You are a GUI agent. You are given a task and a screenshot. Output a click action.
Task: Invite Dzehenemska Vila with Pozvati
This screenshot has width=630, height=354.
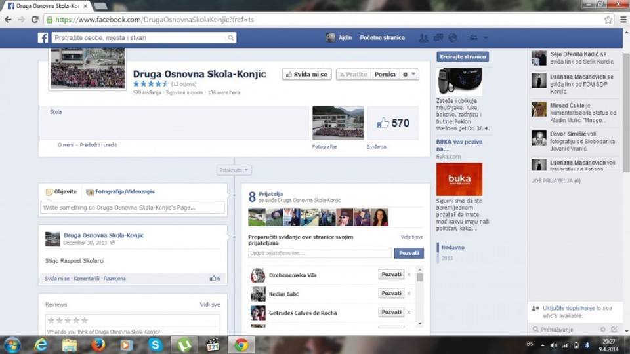(x=391, y=275)
